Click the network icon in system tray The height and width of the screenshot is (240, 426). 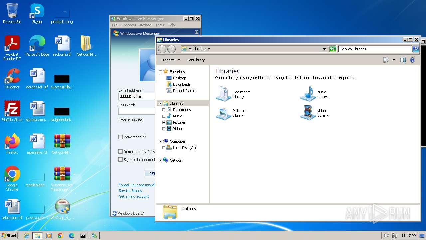tap(394, 236)
